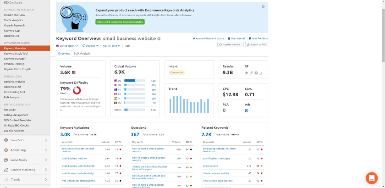Viewport: 385px width, 188px height.
Task: Open SEO Content Template in sidebar
Action: pos(17,120)
